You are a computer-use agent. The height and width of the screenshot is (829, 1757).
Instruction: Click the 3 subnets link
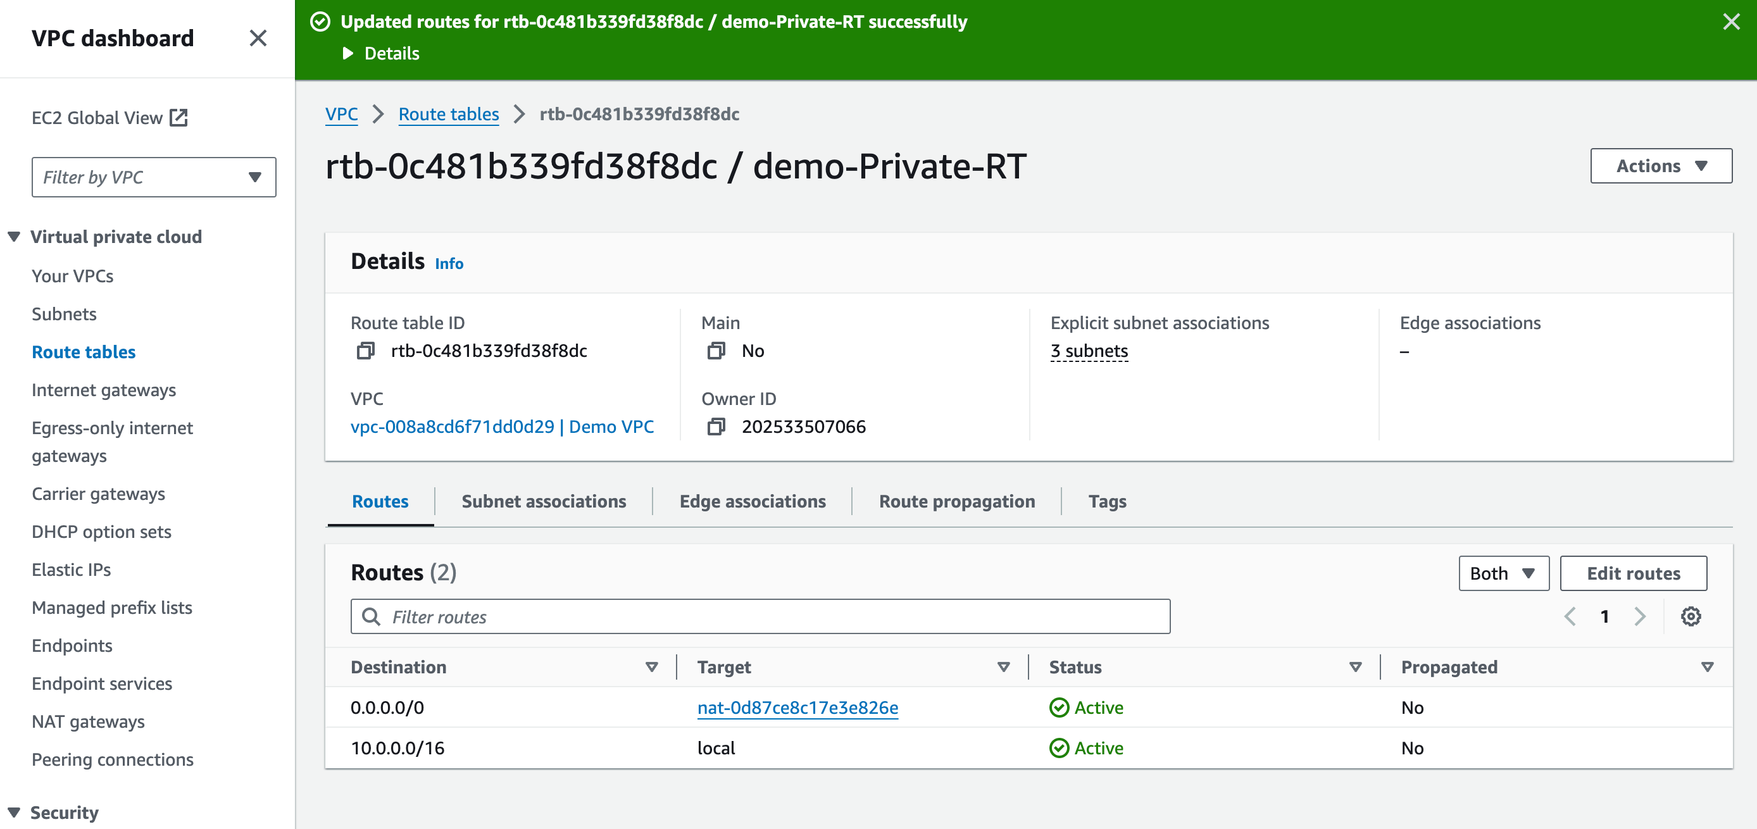tap(1089, 351)
